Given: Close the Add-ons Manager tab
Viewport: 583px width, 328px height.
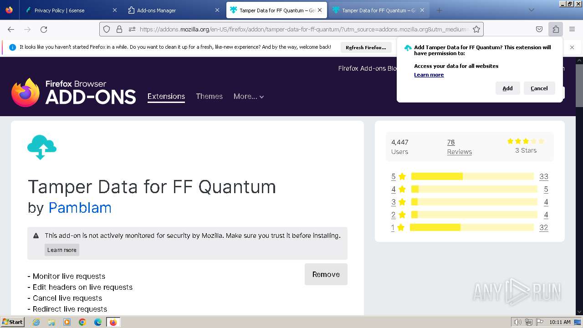Looking at the screenshot, I should (x=217, y=10).
